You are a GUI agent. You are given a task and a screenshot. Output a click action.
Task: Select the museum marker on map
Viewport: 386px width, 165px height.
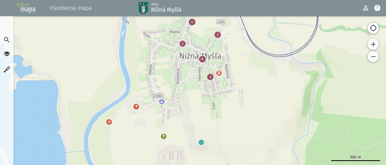tap(219, 73)
